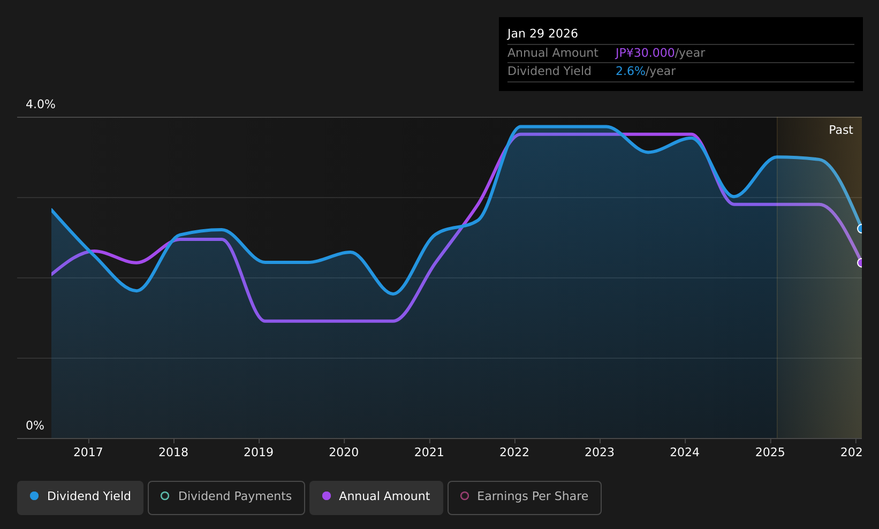
Task: Select the 2019 x-axis label
Action: [x=259, y=452]
